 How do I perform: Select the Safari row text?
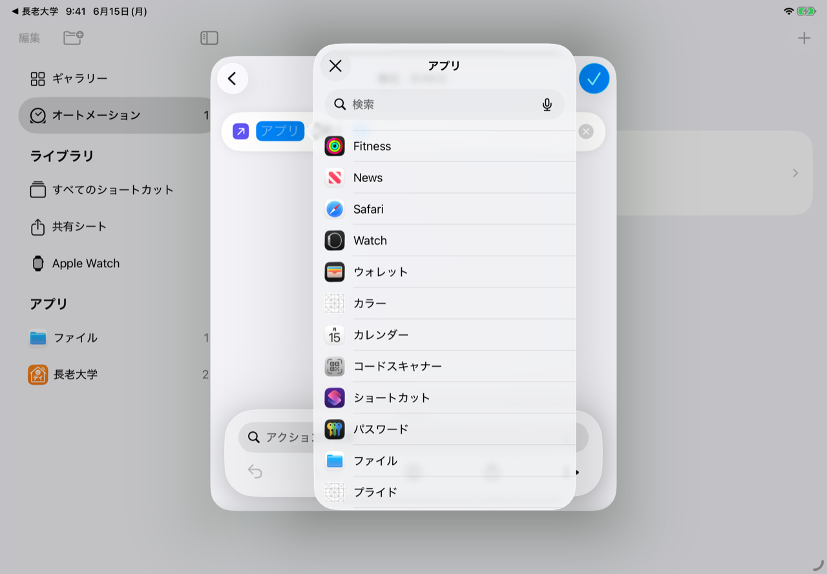pos(368,209)
